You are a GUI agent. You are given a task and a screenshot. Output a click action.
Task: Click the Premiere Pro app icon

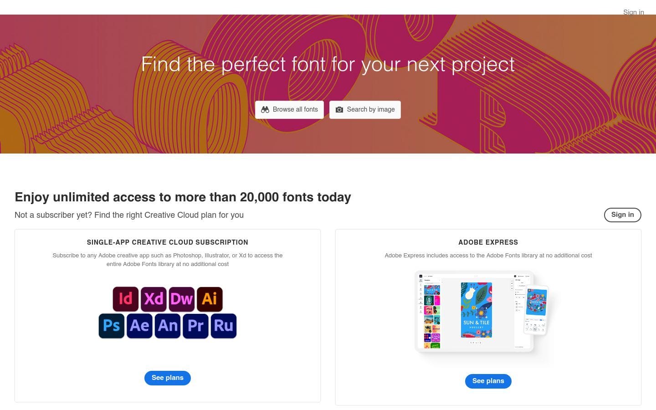pos(195,326)
